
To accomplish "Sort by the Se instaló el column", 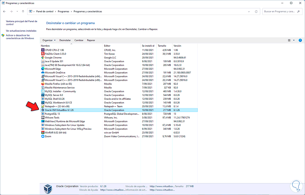I will point(149,46).
